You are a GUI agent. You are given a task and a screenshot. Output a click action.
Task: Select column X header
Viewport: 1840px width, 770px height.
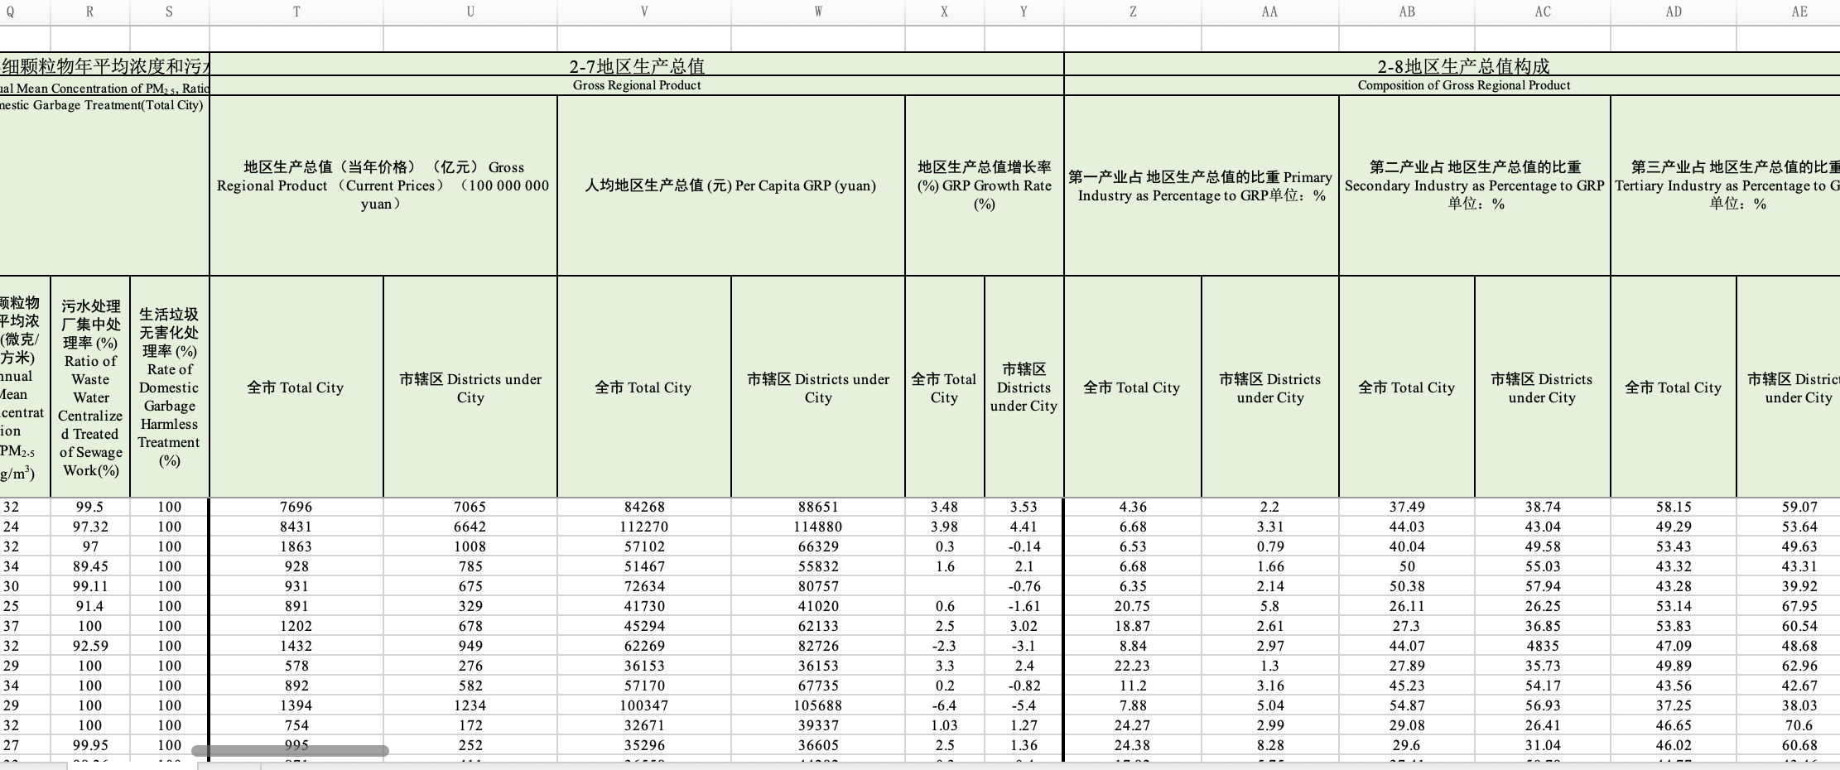click(x=945, y=12)
